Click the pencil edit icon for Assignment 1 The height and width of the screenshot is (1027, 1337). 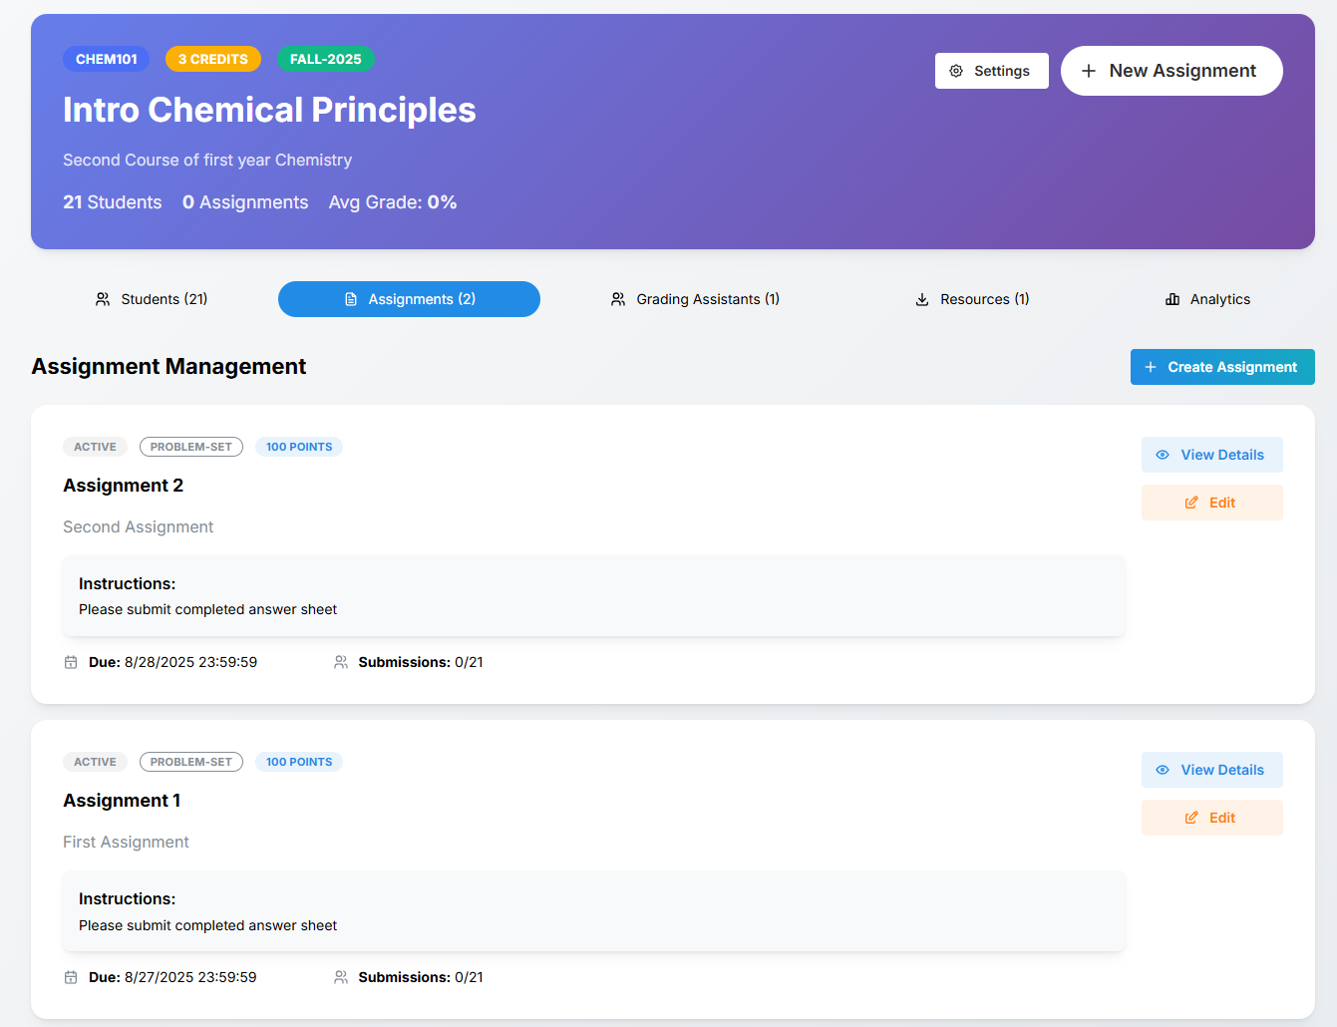click(1191, 818)
